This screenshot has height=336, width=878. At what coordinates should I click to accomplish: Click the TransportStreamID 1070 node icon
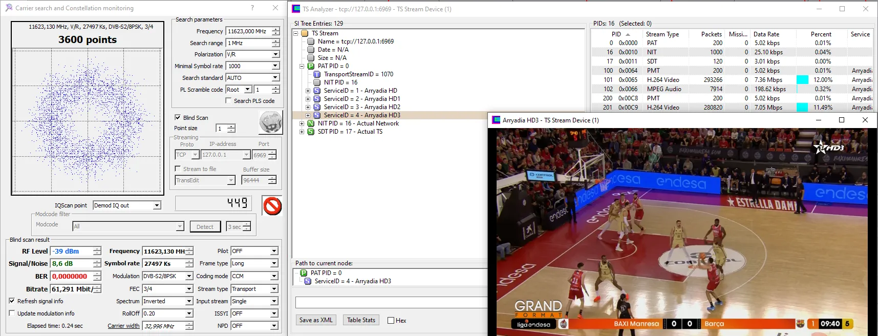(x=317, y=74)
